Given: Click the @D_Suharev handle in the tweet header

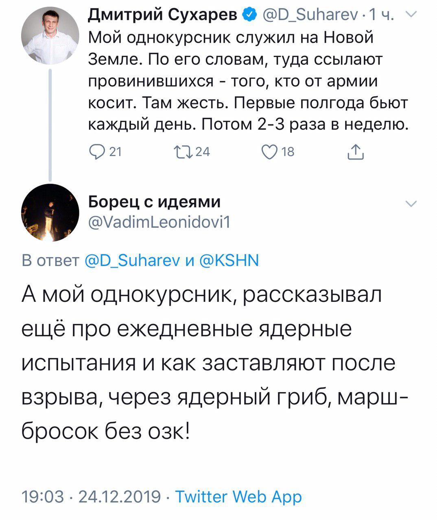Looking at the screenshot, I should coord(310,15).
